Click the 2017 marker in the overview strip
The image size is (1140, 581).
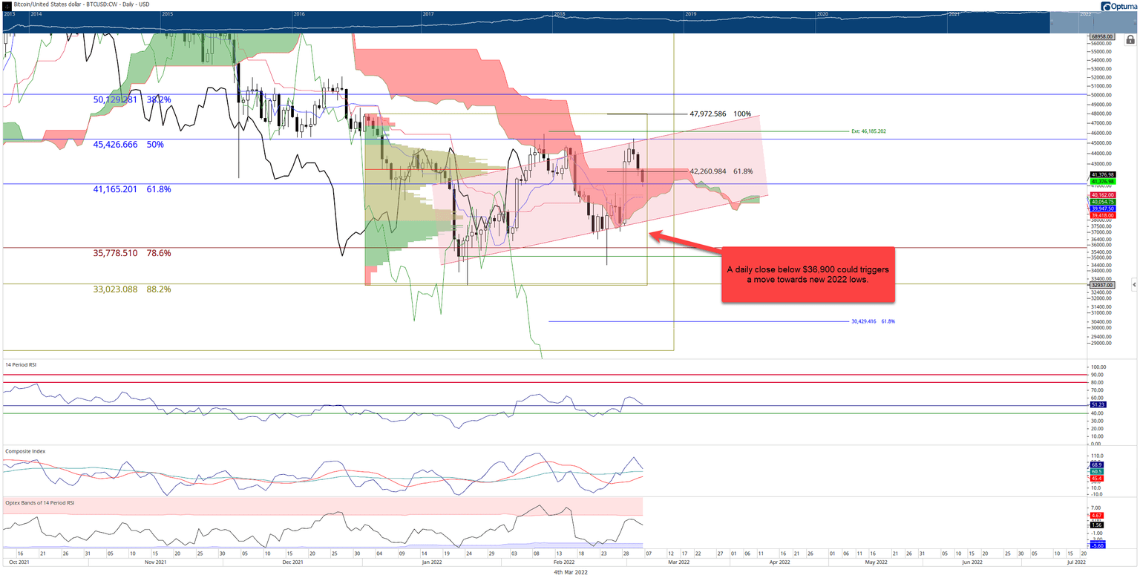pos(429,14)
